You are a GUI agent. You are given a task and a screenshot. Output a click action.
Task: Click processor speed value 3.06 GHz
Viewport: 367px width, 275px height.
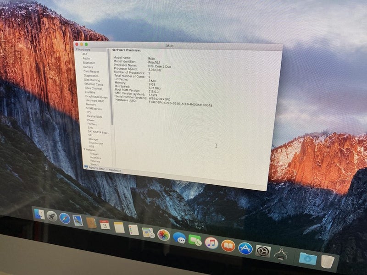click(155, 70)
